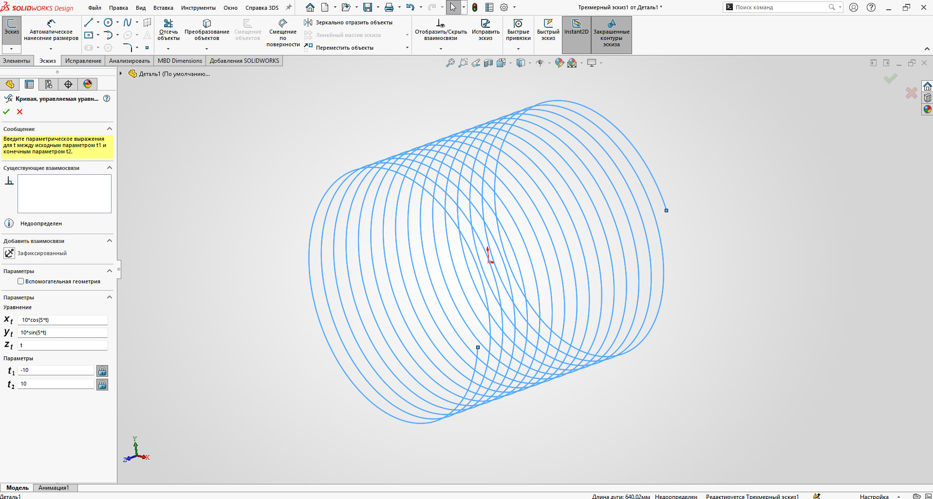Click the green checkmark to accept curve
Screen dimensions: 933x499
coord(6,112)
